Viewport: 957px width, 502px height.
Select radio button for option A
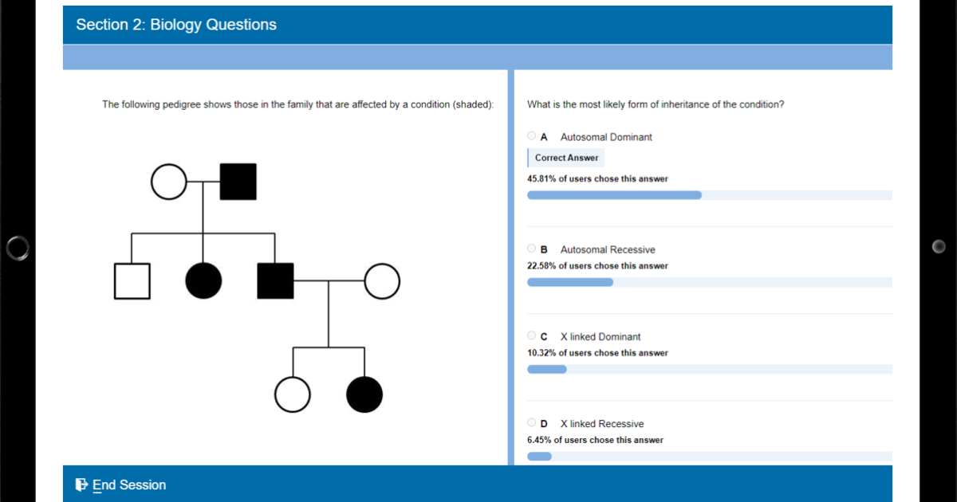pyautogui.click(x=532, y=136)
